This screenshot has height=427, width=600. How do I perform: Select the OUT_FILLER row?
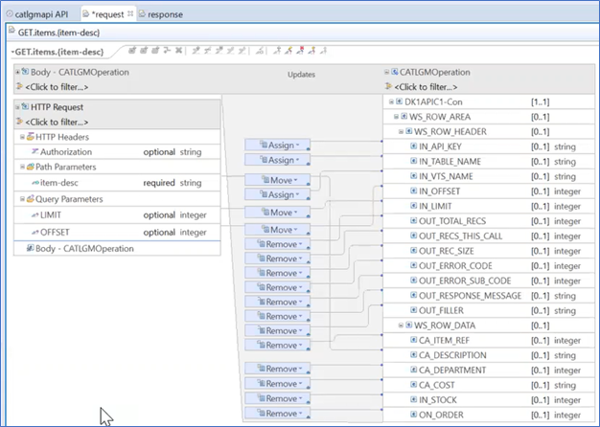coord(489,310)
